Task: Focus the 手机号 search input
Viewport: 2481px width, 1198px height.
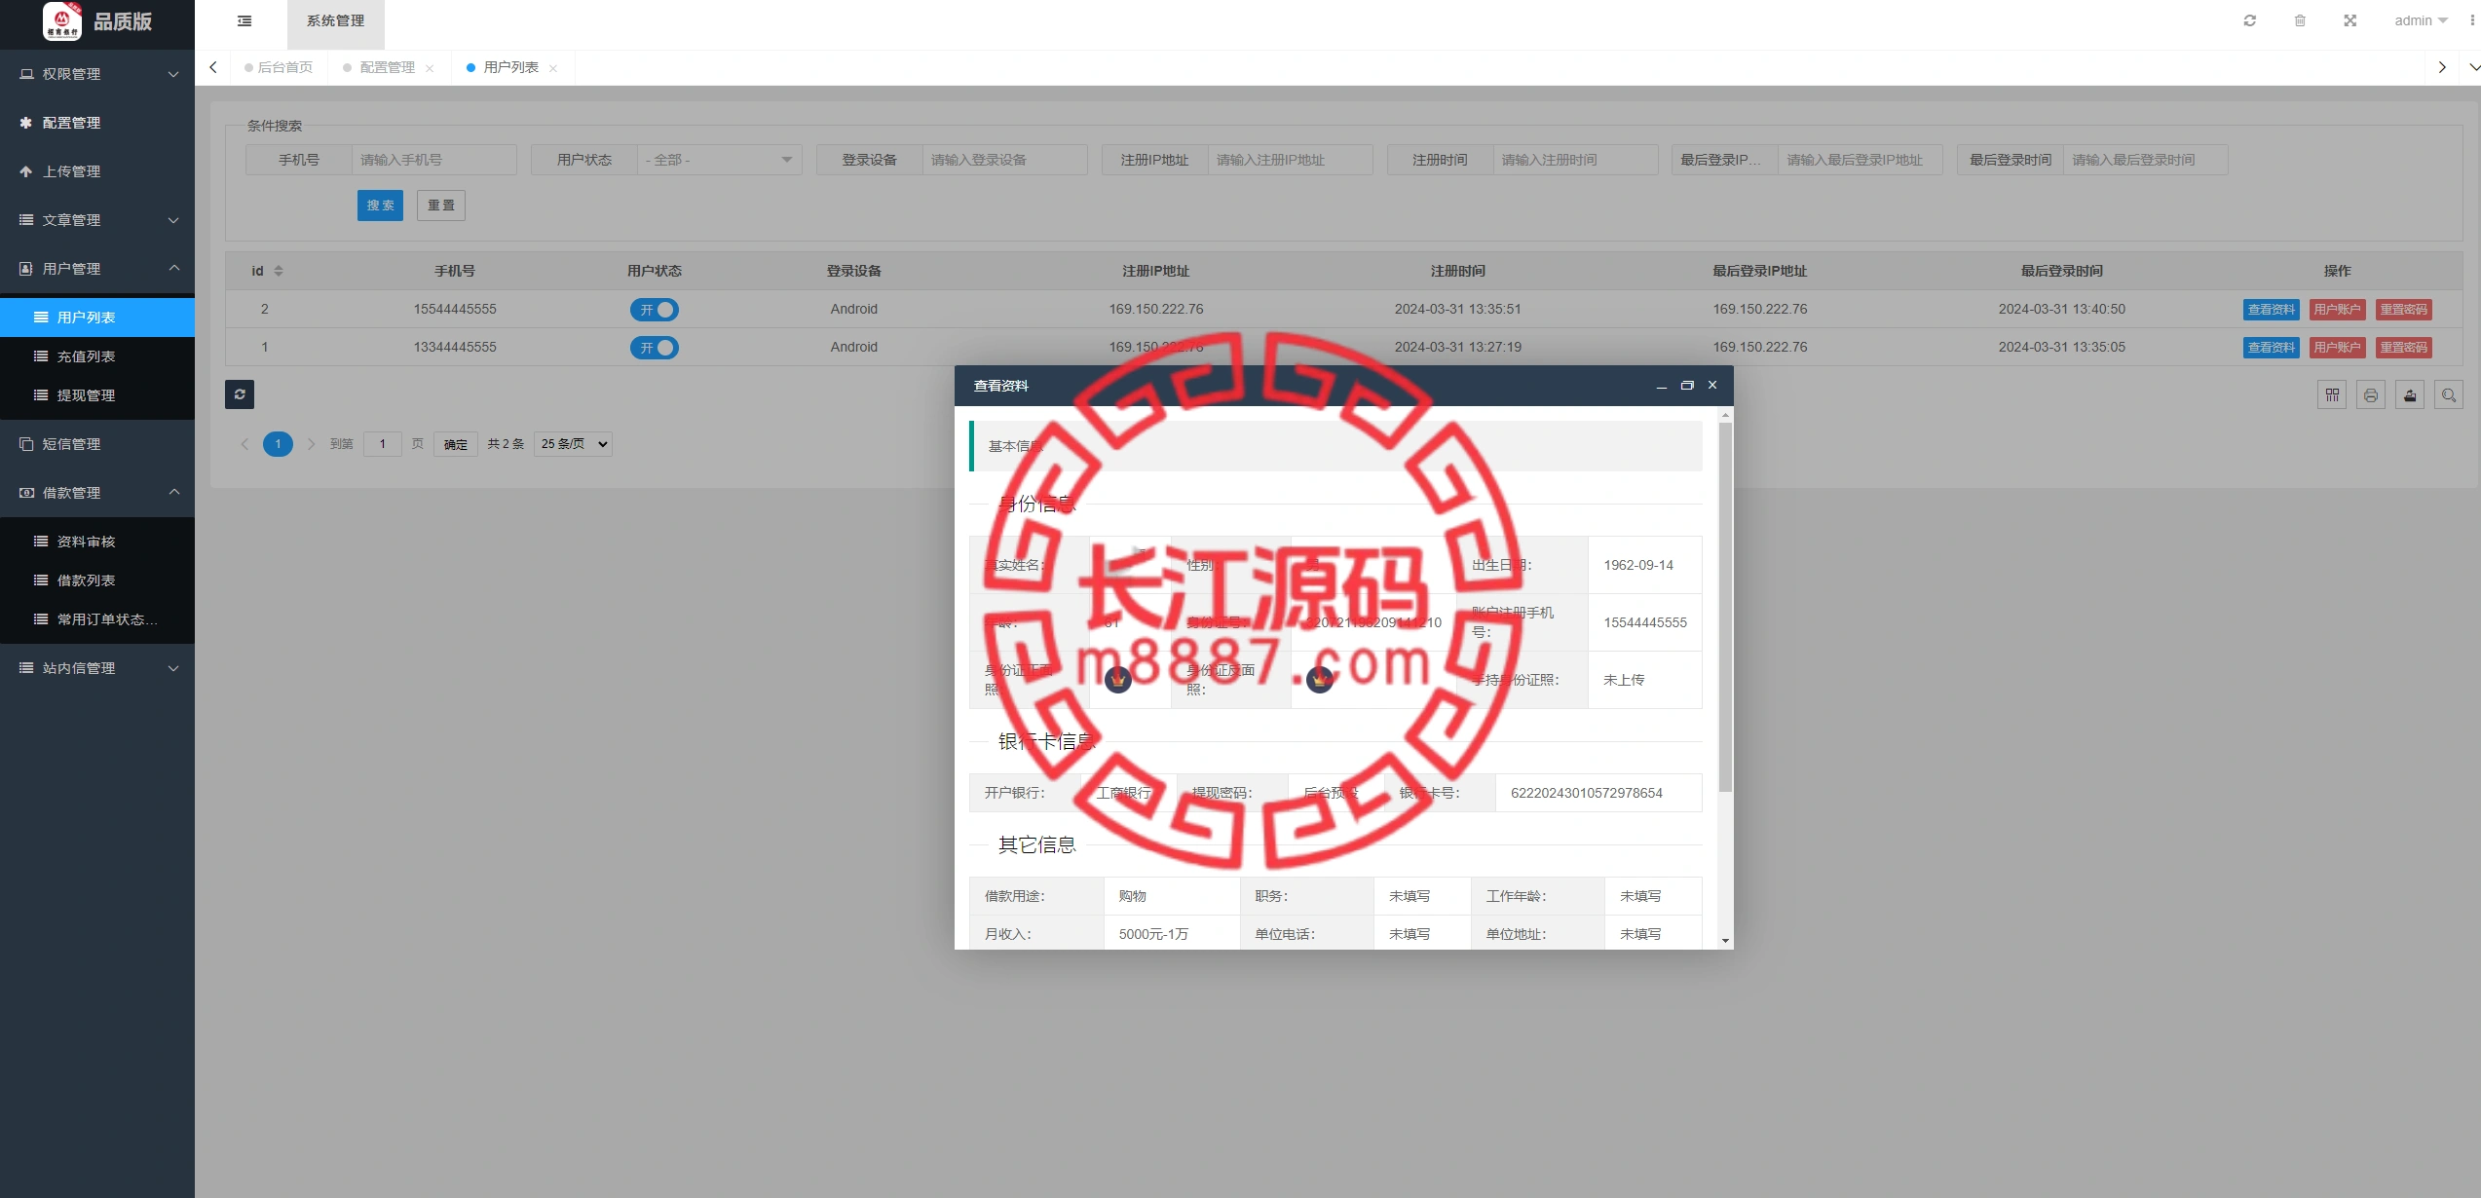Action: pos(434,160)
